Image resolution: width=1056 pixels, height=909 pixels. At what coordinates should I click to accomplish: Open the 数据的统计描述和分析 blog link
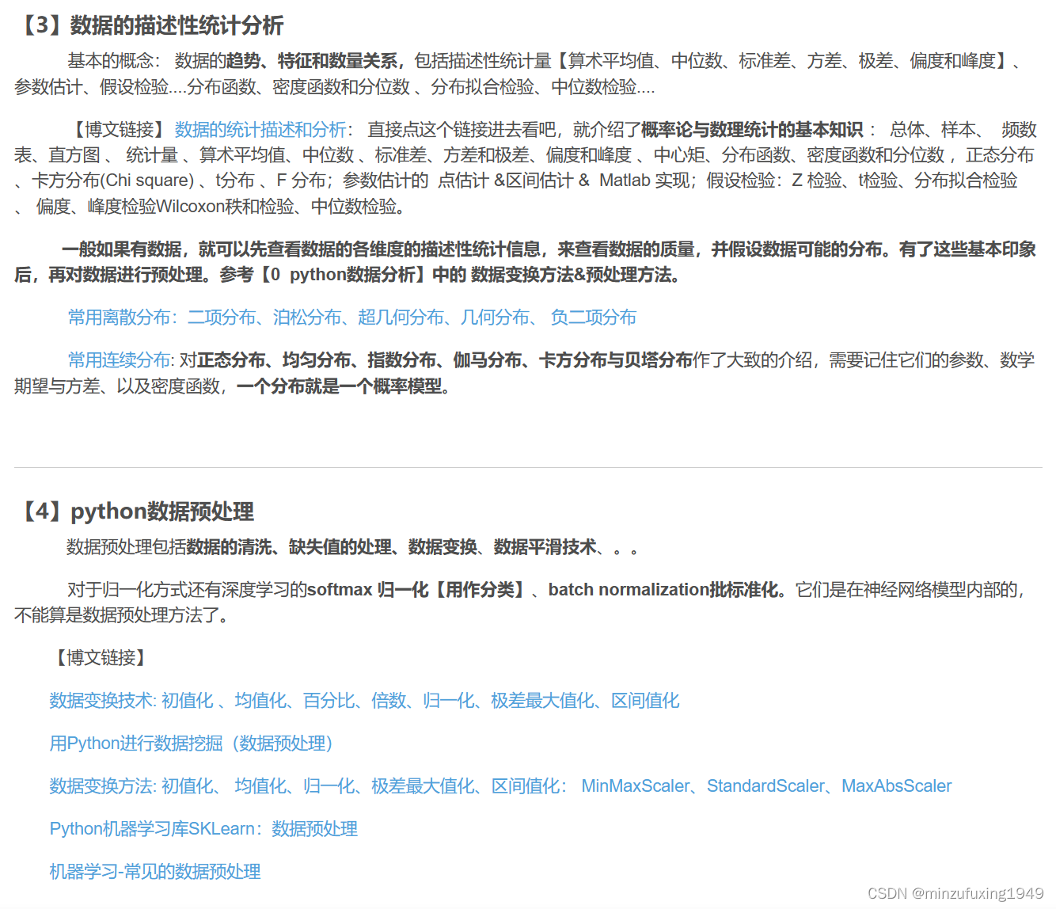260,130
